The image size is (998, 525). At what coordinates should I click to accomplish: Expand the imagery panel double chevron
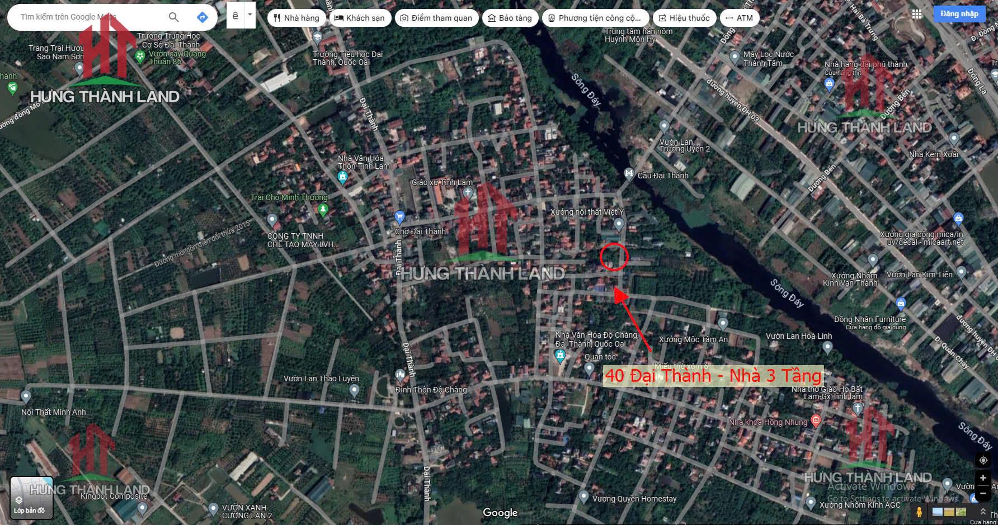click(x=983, y=512)
